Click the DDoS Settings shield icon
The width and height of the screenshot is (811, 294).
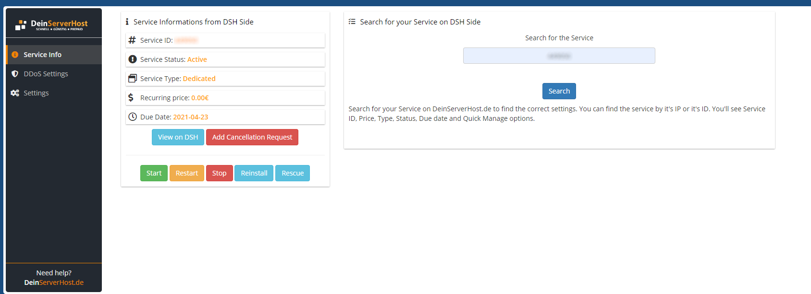pyautogui.click(x=15, y=74)
